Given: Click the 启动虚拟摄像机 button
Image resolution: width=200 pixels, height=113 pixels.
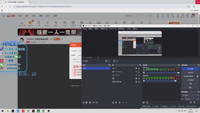Looking at the screenshot, I should click(188, 76).
